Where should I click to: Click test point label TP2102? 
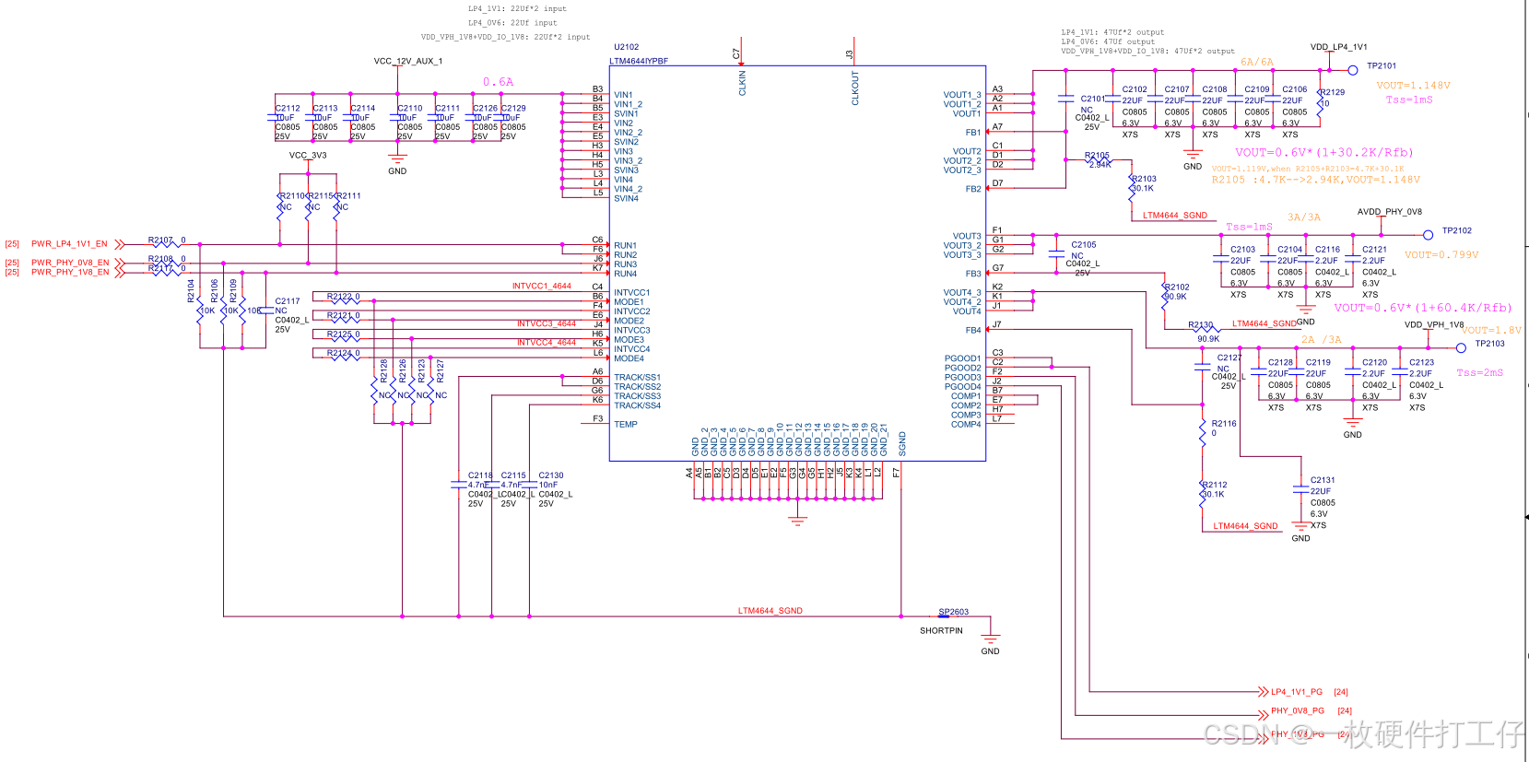coord(1457,231)
